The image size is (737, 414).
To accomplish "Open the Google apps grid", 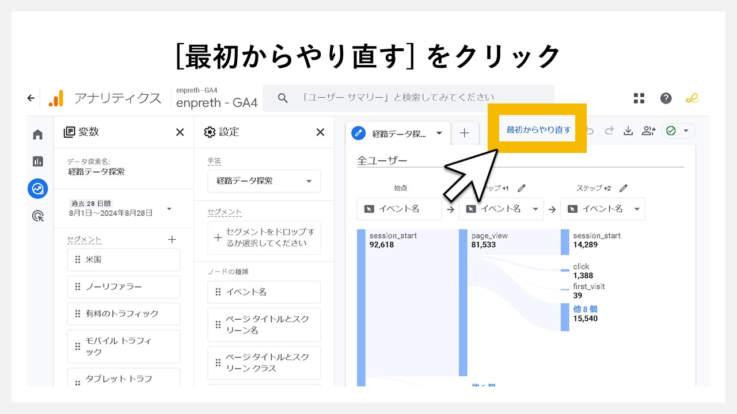I will pyautogui.click(x=639, y=98).
